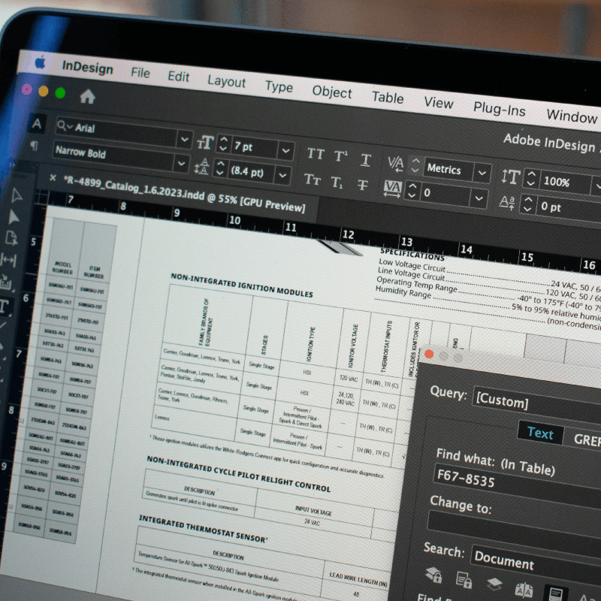Open the Edit menu
Image resolution: width=601 pixels, height=601 pixels.
pyautogui.click(x=178, y=77)
